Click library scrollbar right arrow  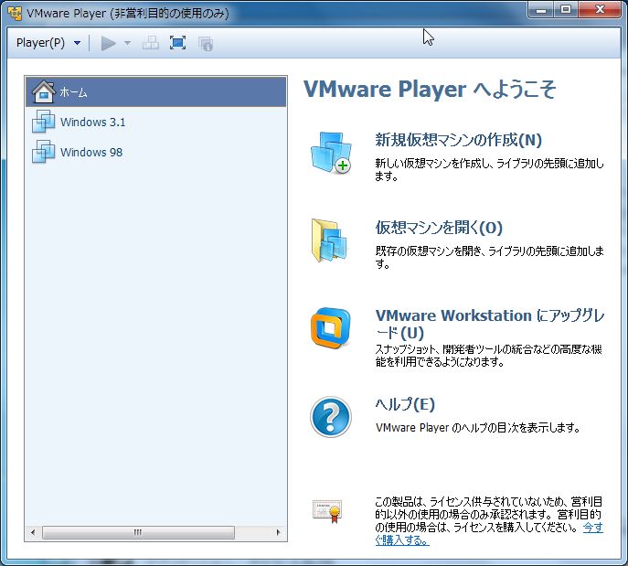click(x=279, y=532)
